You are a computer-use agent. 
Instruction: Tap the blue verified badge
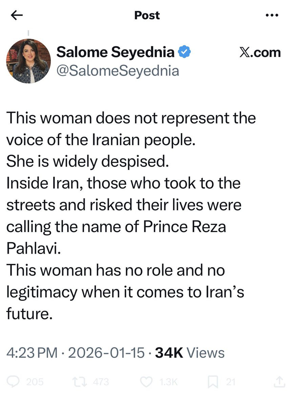(185, 52)
